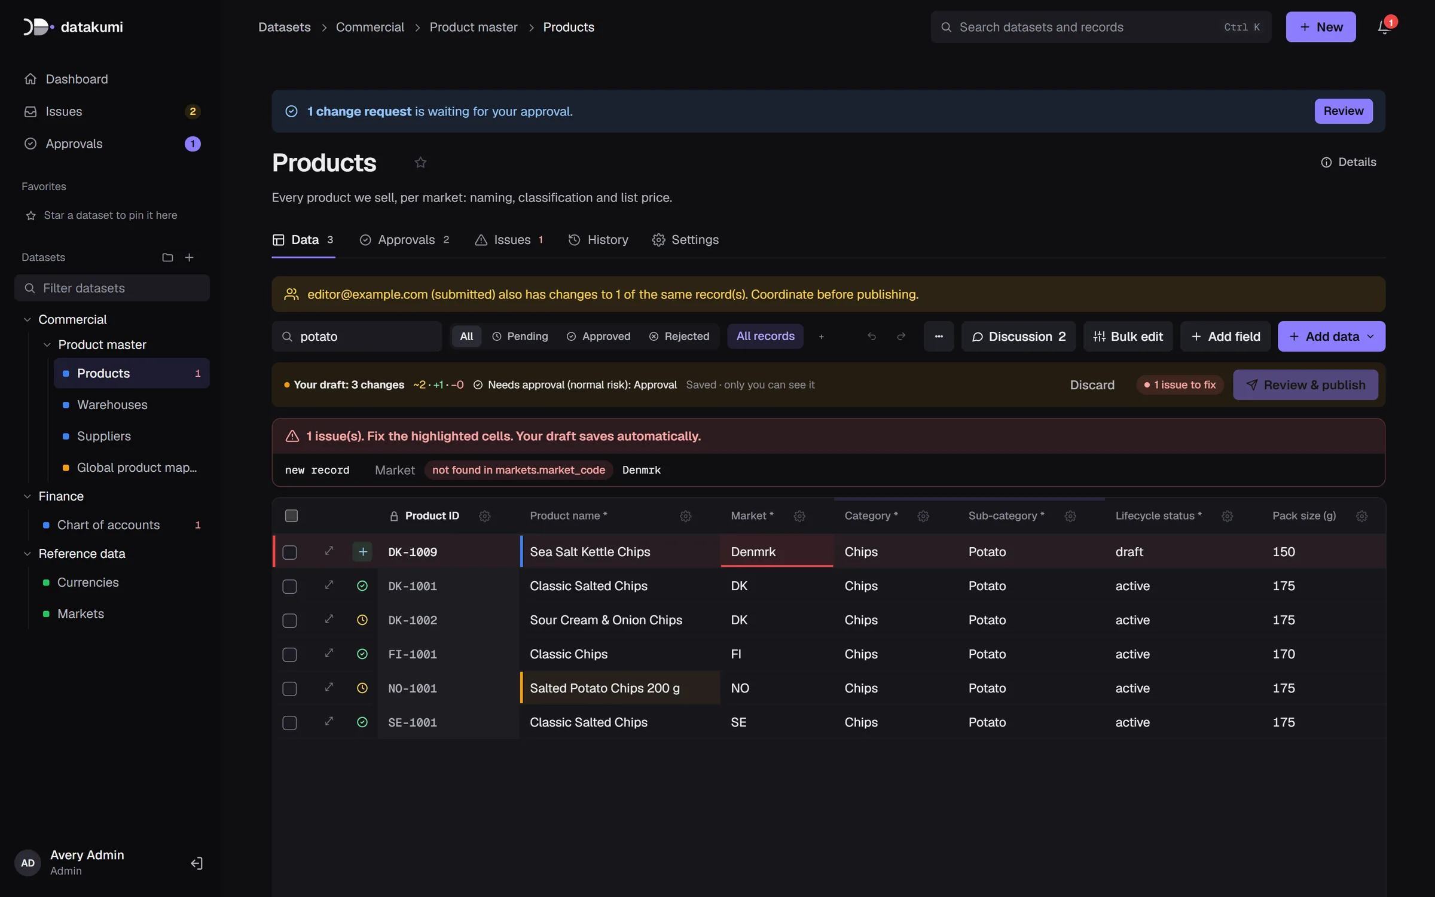Open the more options ellipsis menu
This screenshot has height=897, width=1435.
click(939, 337)
